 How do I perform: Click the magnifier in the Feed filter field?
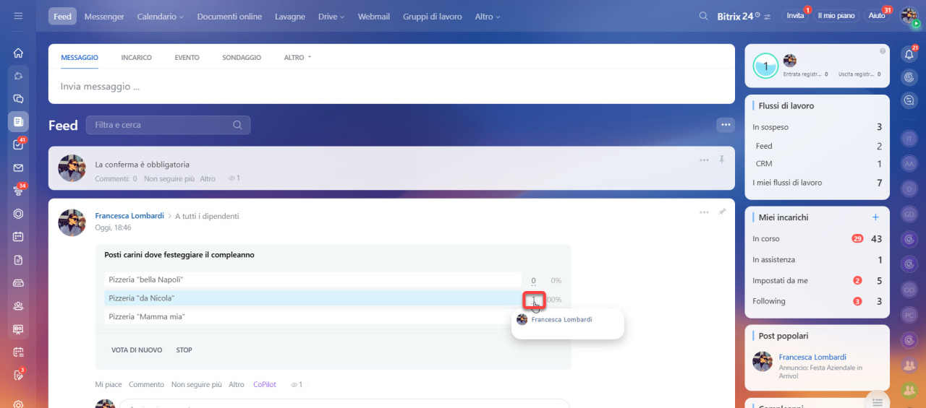click(237, 125)
